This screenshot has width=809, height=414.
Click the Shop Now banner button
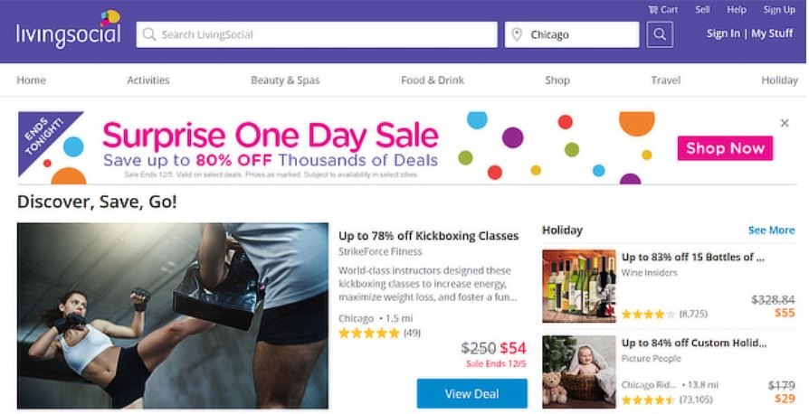click(x=725, y=148)
